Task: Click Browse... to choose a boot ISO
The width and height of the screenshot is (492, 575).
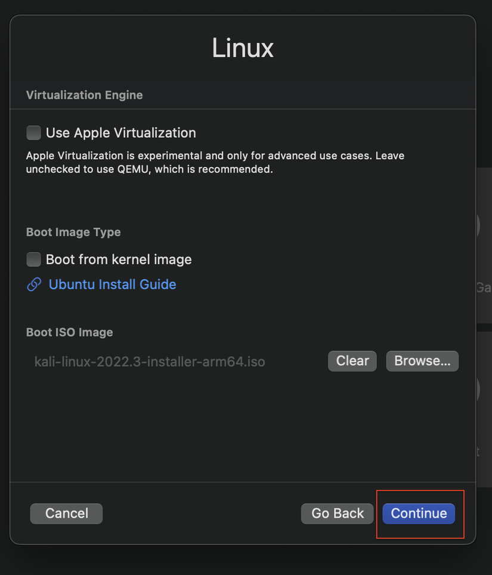Action: point(422,361)
